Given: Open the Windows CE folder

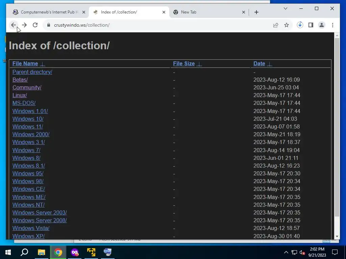Looking at the screenshot, I should 29,189.
